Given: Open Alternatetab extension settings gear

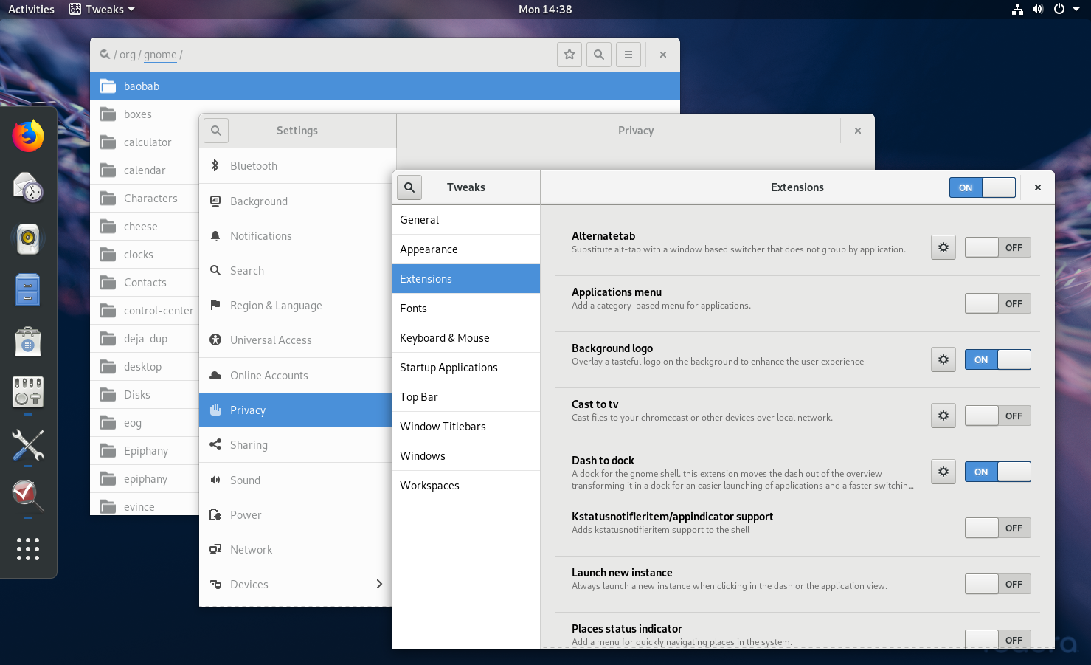Looking at the screenshot, I should click(943, 247).
